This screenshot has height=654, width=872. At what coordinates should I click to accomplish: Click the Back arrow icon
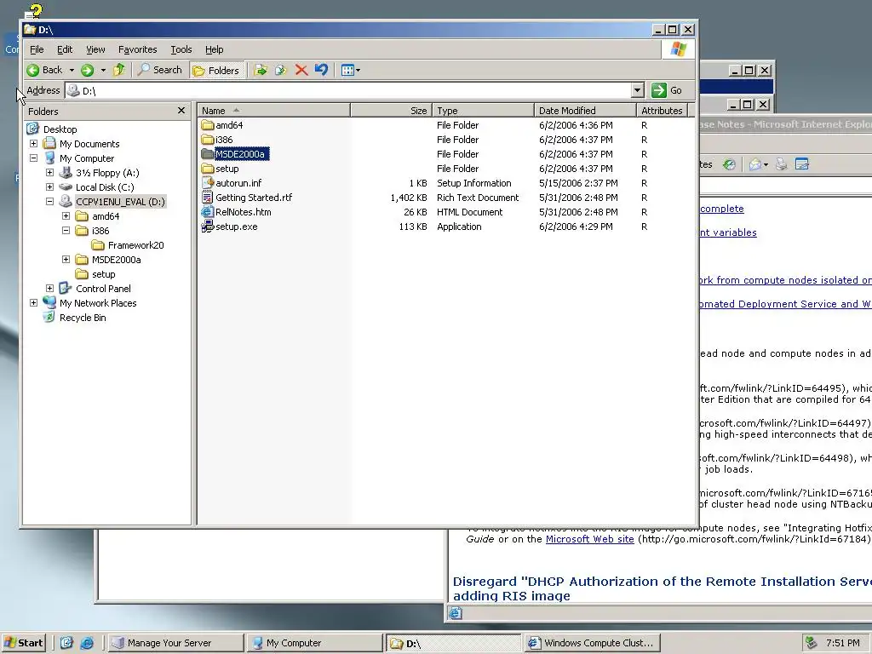(x=33, y=70)
